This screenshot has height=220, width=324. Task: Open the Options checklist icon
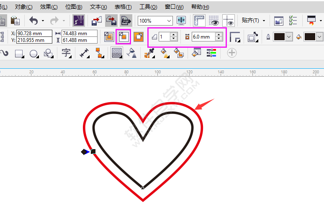[293, 21]
